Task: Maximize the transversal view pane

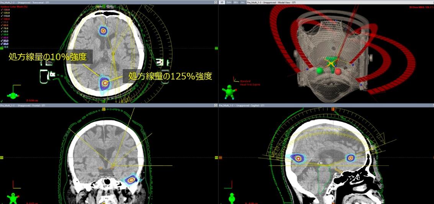Action: [x=216, y=2]
